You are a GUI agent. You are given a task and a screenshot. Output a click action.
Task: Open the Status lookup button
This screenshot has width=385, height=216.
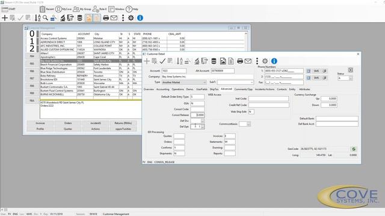351,79
